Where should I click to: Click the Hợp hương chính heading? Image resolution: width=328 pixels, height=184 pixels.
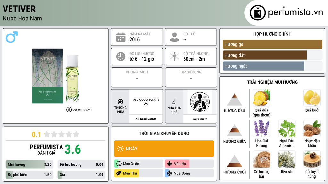(272, 34)
